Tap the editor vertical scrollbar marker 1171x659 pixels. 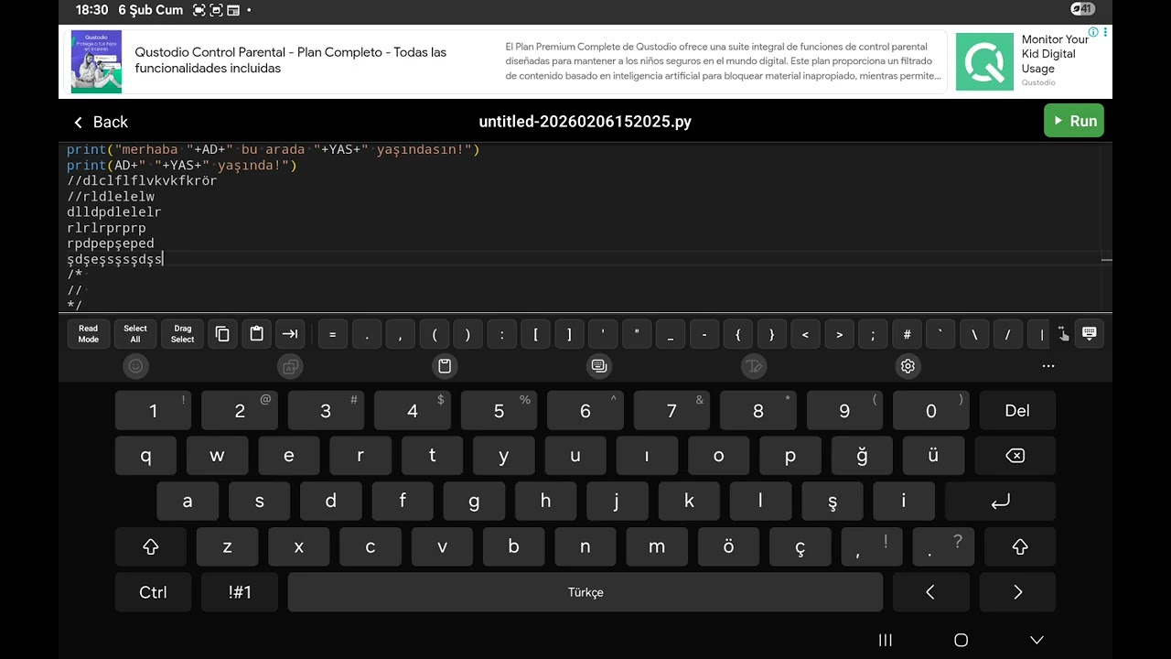pyautogui.click(x=1106, y=260)
